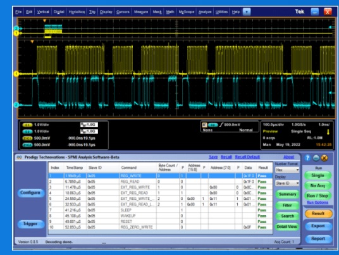Click the Detail View button
The height and width of the screenshot is (255, 339).
tap(287, 227)
